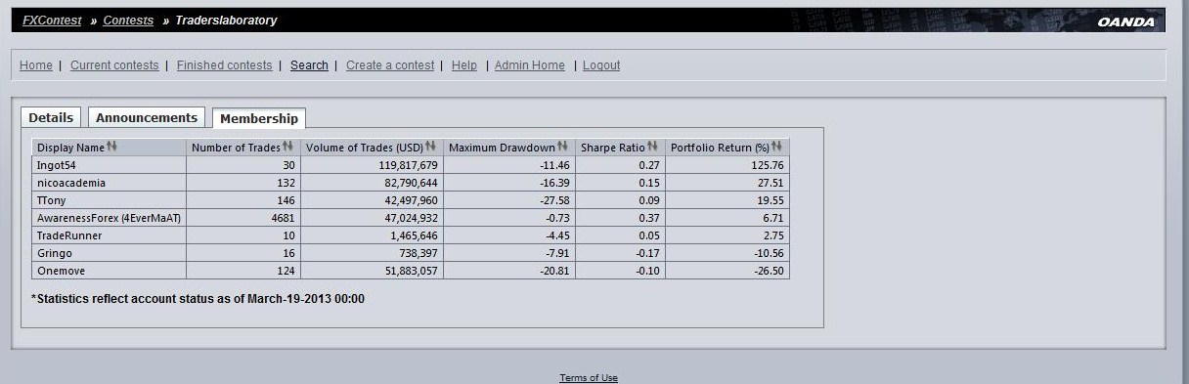Image resolution: width=1189 pixels, height=384 pixels.
Task: Click trades count 4681 cell
Action: 242,218
